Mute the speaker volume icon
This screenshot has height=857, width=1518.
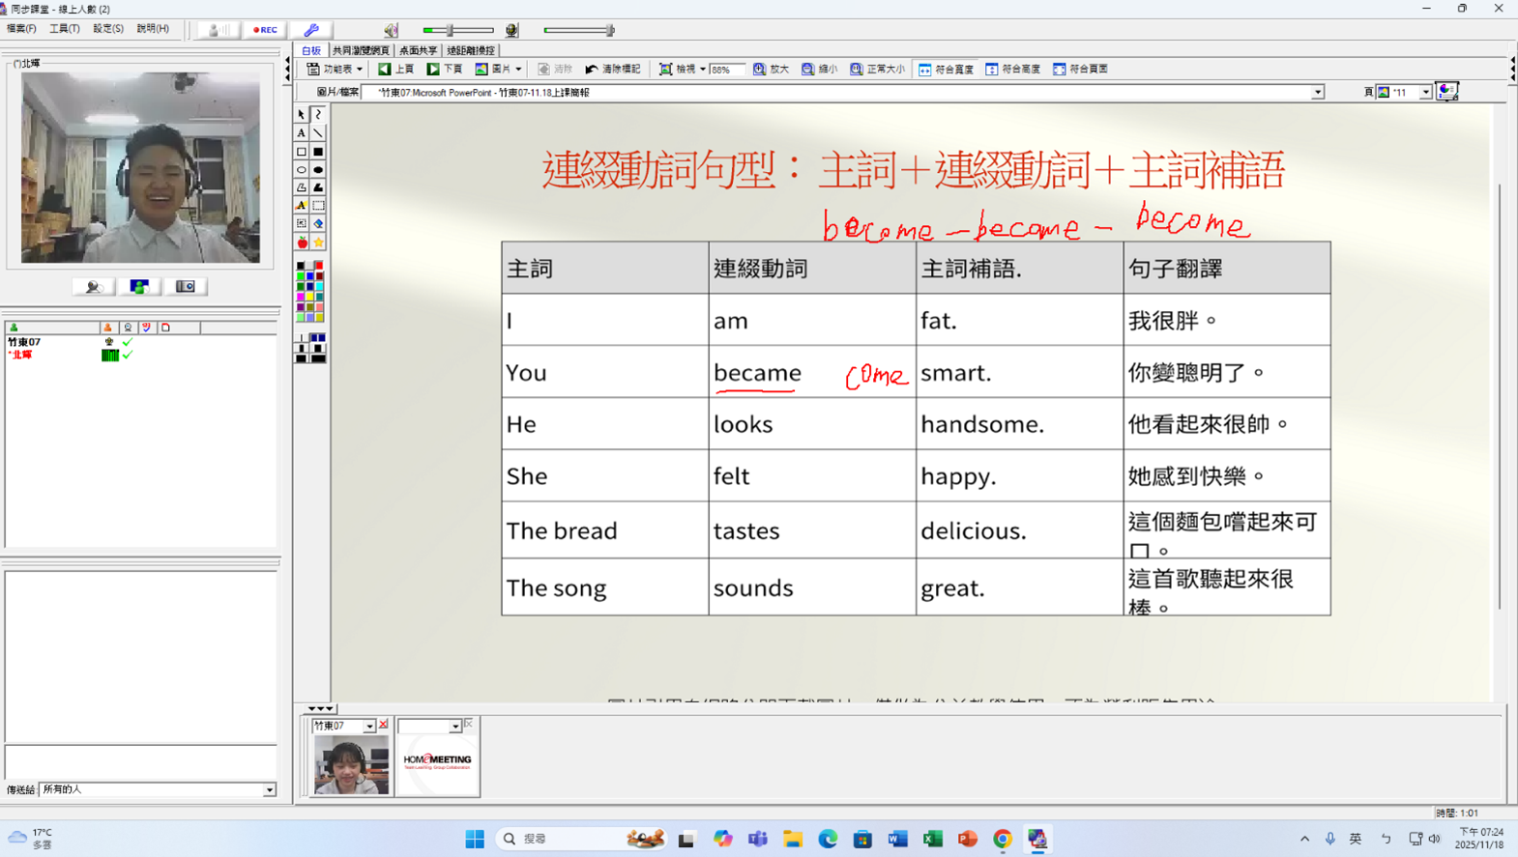[391, 30]
